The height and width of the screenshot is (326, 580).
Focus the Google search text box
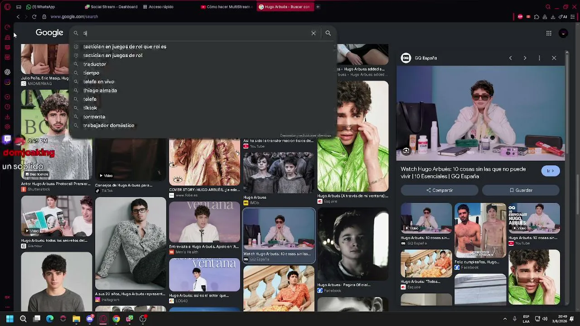(195, 33)
